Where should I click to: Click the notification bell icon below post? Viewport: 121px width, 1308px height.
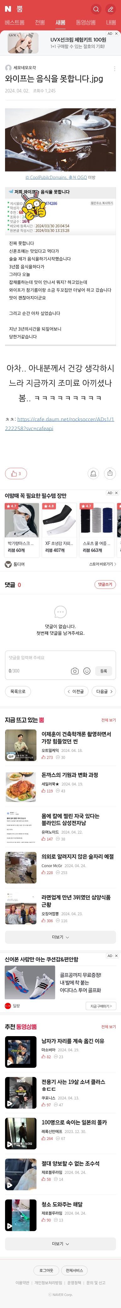(93, 473)
